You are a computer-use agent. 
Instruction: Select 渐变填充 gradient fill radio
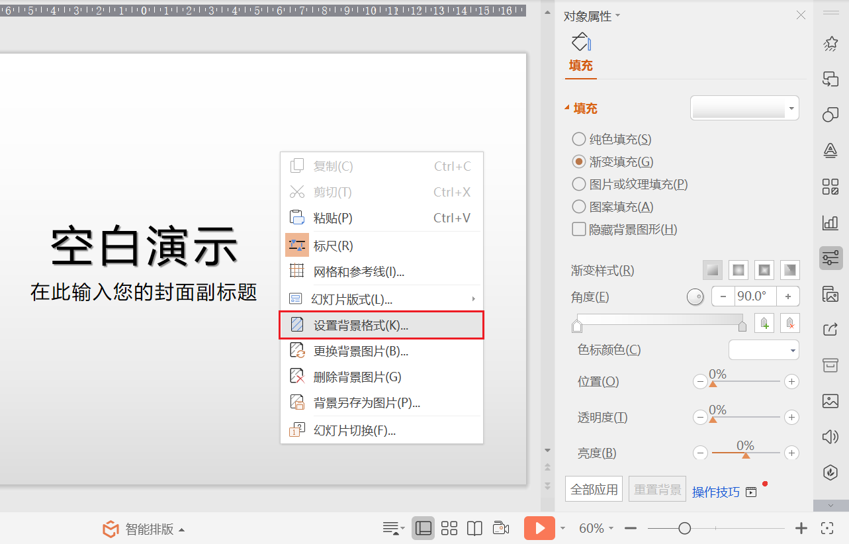click(x=578, y=161)
